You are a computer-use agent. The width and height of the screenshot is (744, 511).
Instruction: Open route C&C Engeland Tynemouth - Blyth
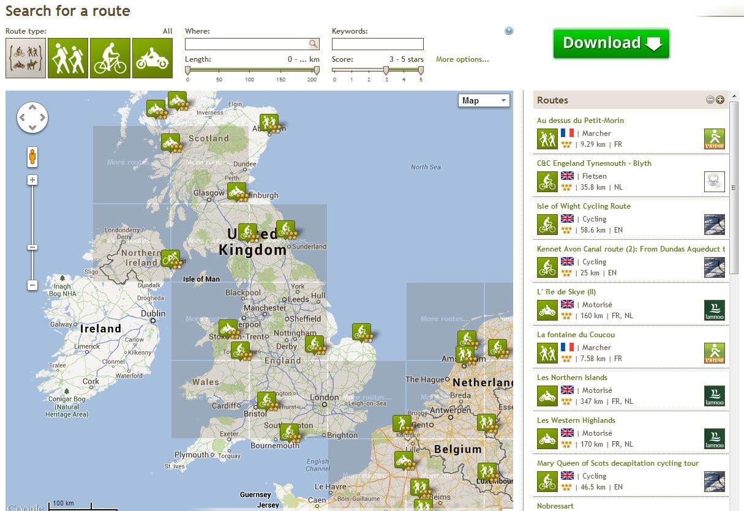point(594,163)
